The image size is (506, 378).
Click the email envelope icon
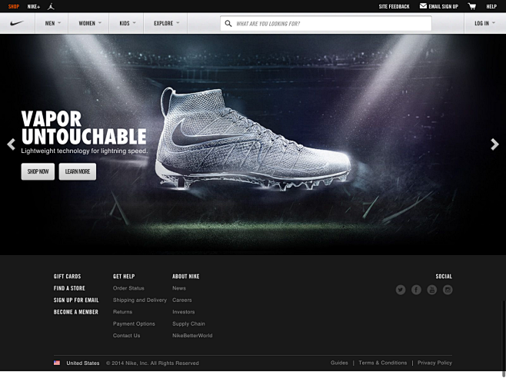[423, 6]
